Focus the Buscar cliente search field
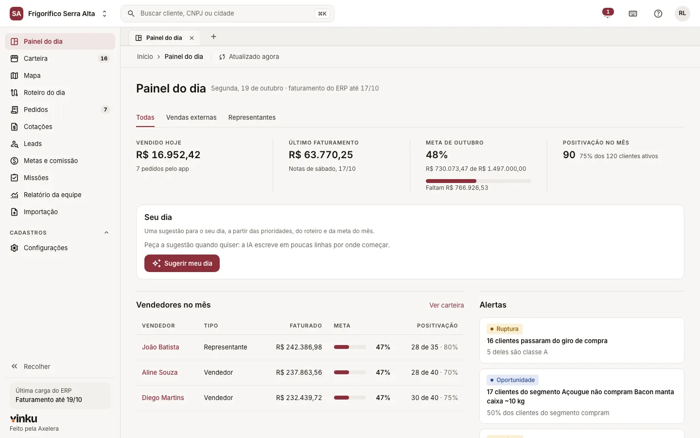 pos(227,14)
